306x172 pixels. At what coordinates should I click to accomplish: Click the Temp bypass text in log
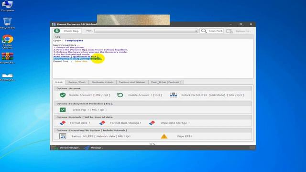pos(74,41)
